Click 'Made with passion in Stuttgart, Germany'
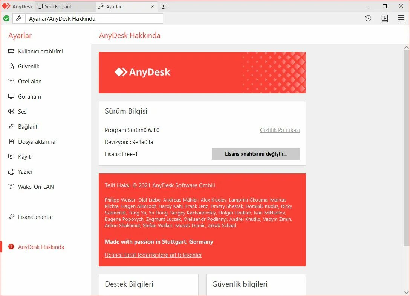Viewport: 410px width, 296px height. pos(159,242)
